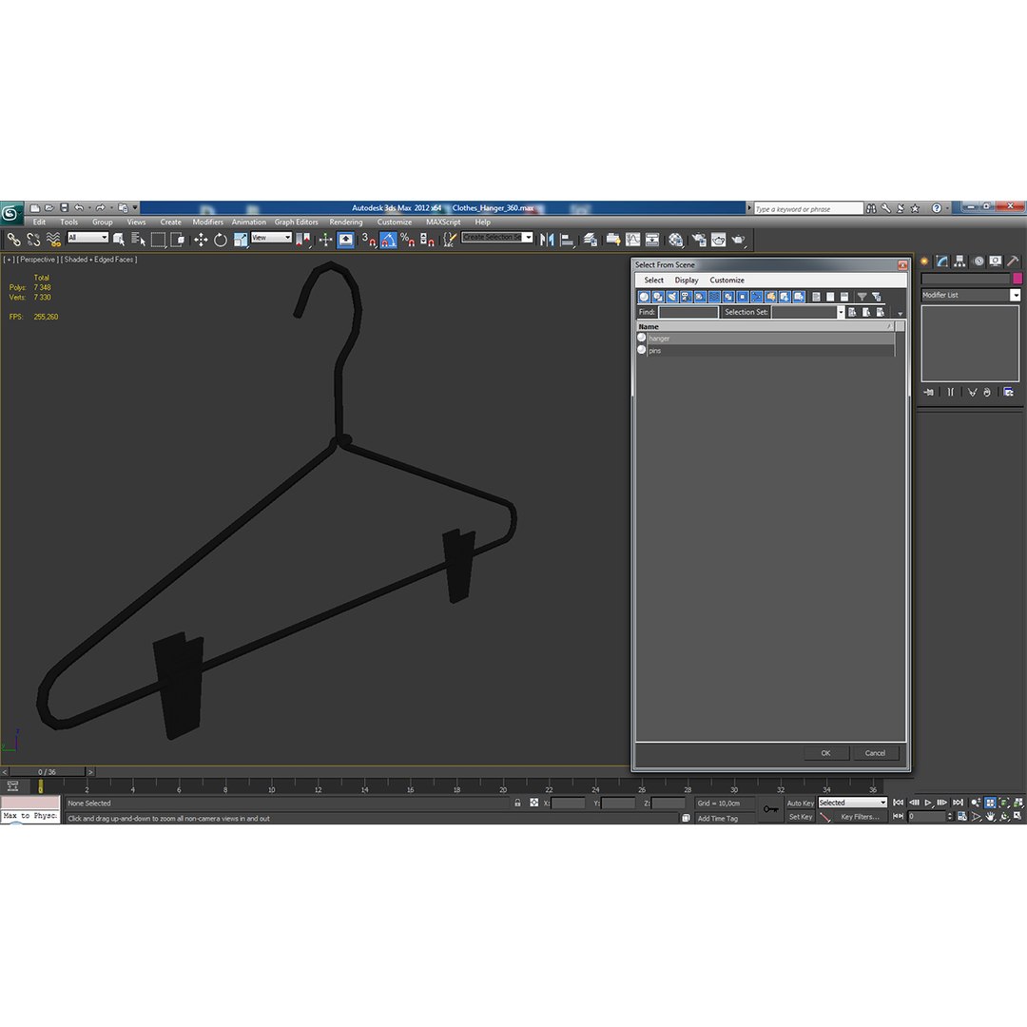The image size is (1027, 1027).
Task: Open Display menu in Select From Scene
Action: (687, 281)
